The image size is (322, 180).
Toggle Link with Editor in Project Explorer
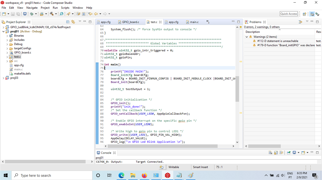point(73,22)
